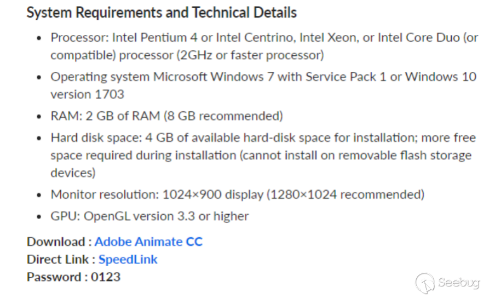Click the 'Direct Link :' label

click(x=61, y=259)
